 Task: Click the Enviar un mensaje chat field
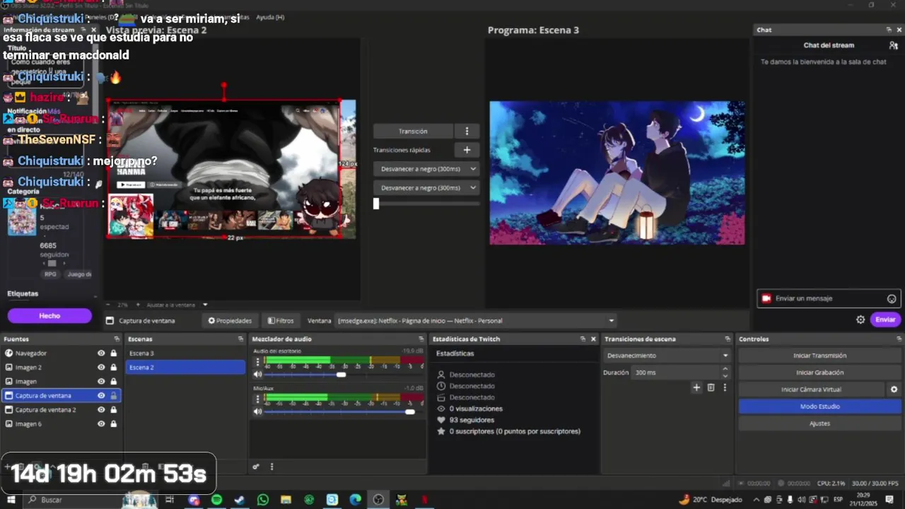point(829,298)
